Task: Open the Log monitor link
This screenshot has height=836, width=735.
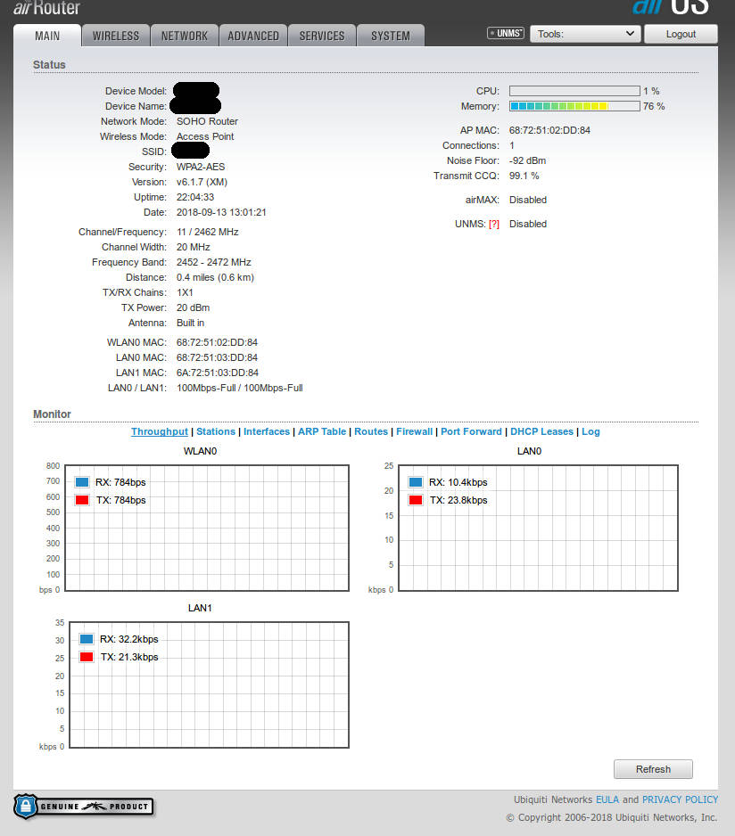Action: [590, 431]
